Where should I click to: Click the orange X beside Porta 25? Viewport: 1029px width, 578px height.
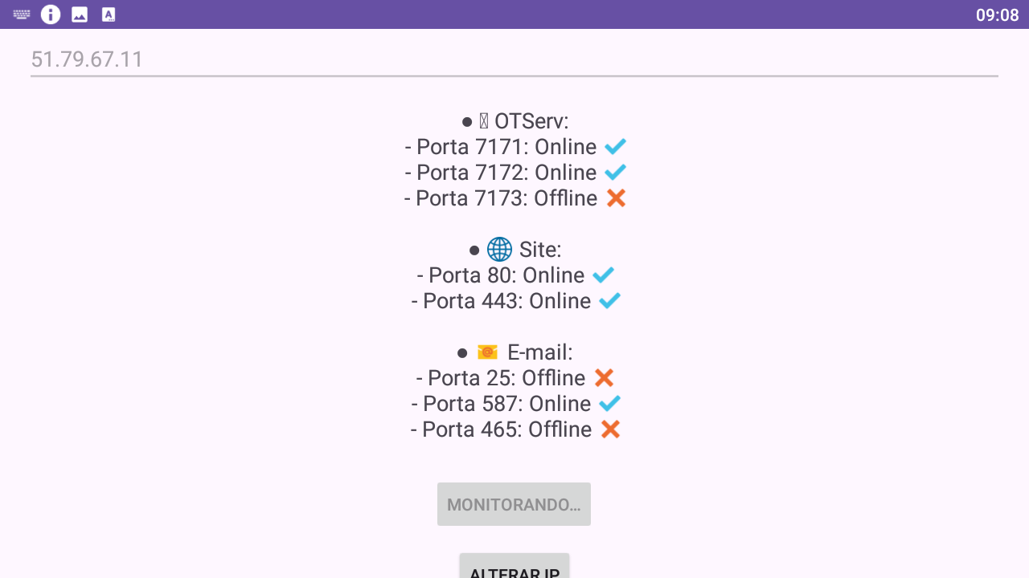point(605,378)
